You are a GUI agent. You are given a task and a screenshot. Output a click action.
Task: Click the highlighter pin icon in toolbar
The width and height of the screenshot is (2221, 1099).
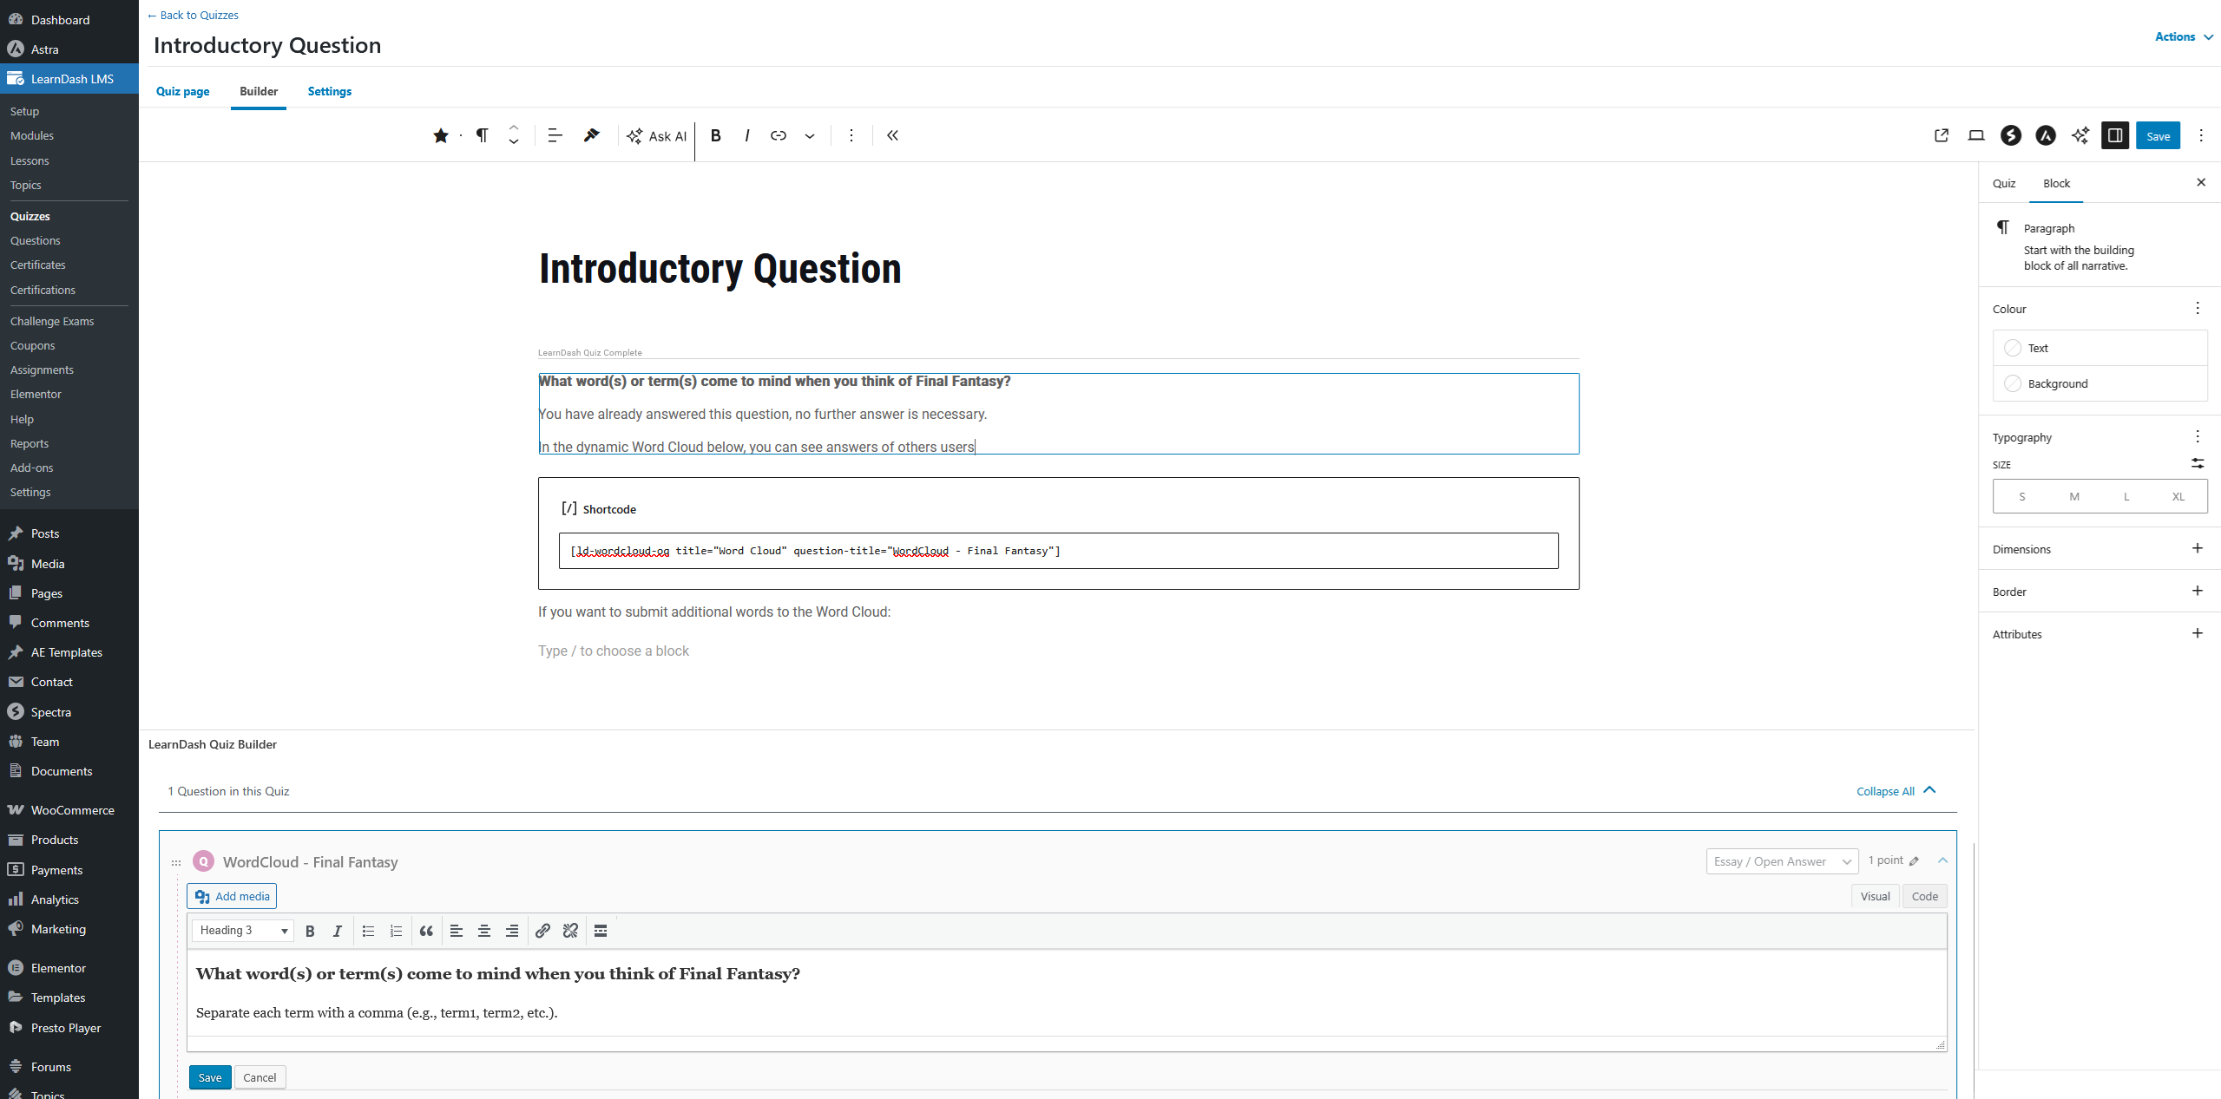pyautogui.click(x=592, y=135)
